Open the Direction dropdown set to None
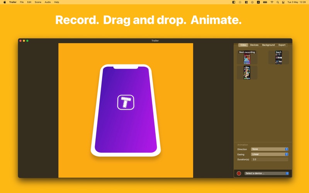The height and width of the screenshot is (193, 309). [269, 149]
